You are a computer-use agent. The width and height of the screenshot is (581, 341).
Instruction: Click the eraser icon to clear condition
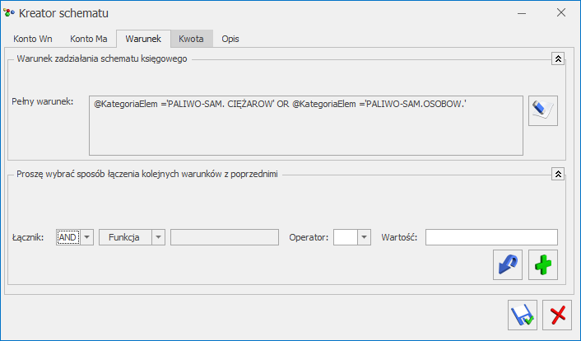543,110
